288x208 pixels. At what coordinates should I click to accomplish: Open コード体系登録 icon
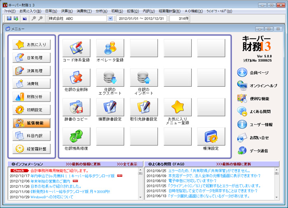[77, 48]
